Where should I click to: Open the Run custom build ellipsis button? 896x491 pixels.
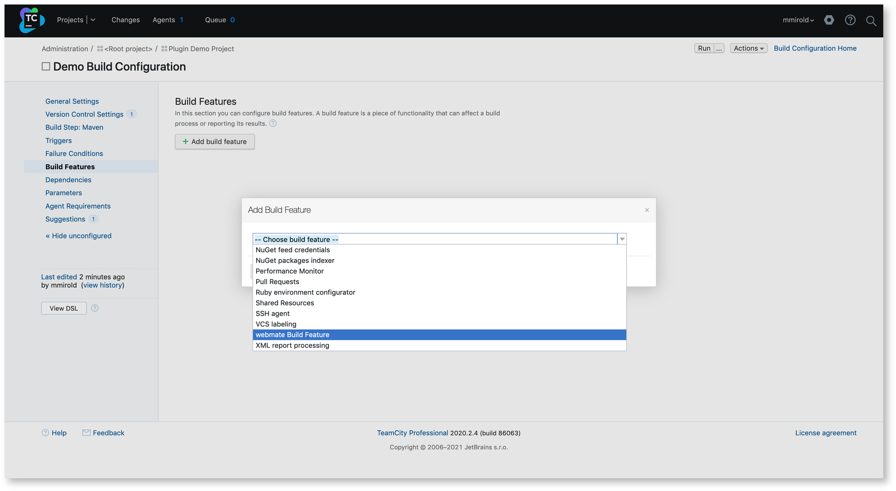coord(719,48)
